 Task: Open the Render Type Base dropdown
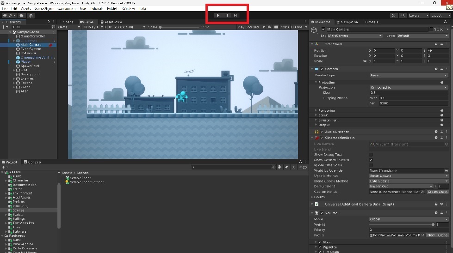tap(409, 75)
